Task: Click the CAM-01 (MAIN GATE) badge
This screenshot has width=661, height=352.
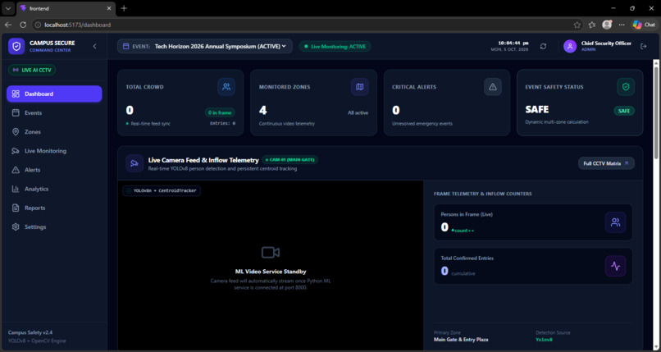Action: 290,160
